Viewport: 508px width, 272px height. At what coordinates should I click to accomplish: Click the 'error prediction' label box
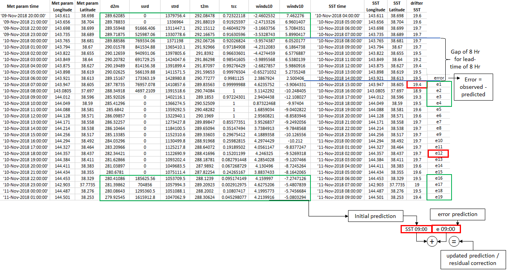click(x=458, y=214)
